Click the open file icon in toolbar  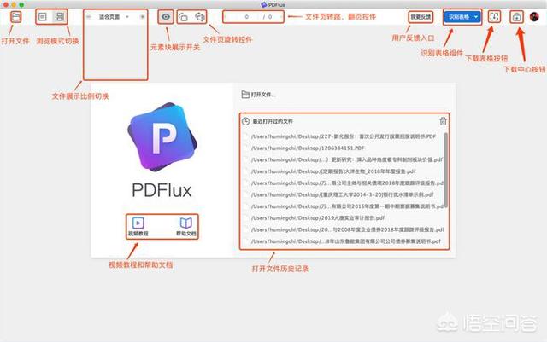point(16,17)
